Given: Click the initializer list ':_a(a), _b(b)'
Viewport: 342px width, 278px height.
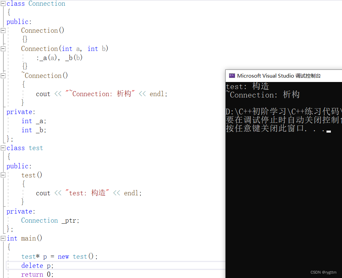Looking at the screenshot, I should point(59,58).
